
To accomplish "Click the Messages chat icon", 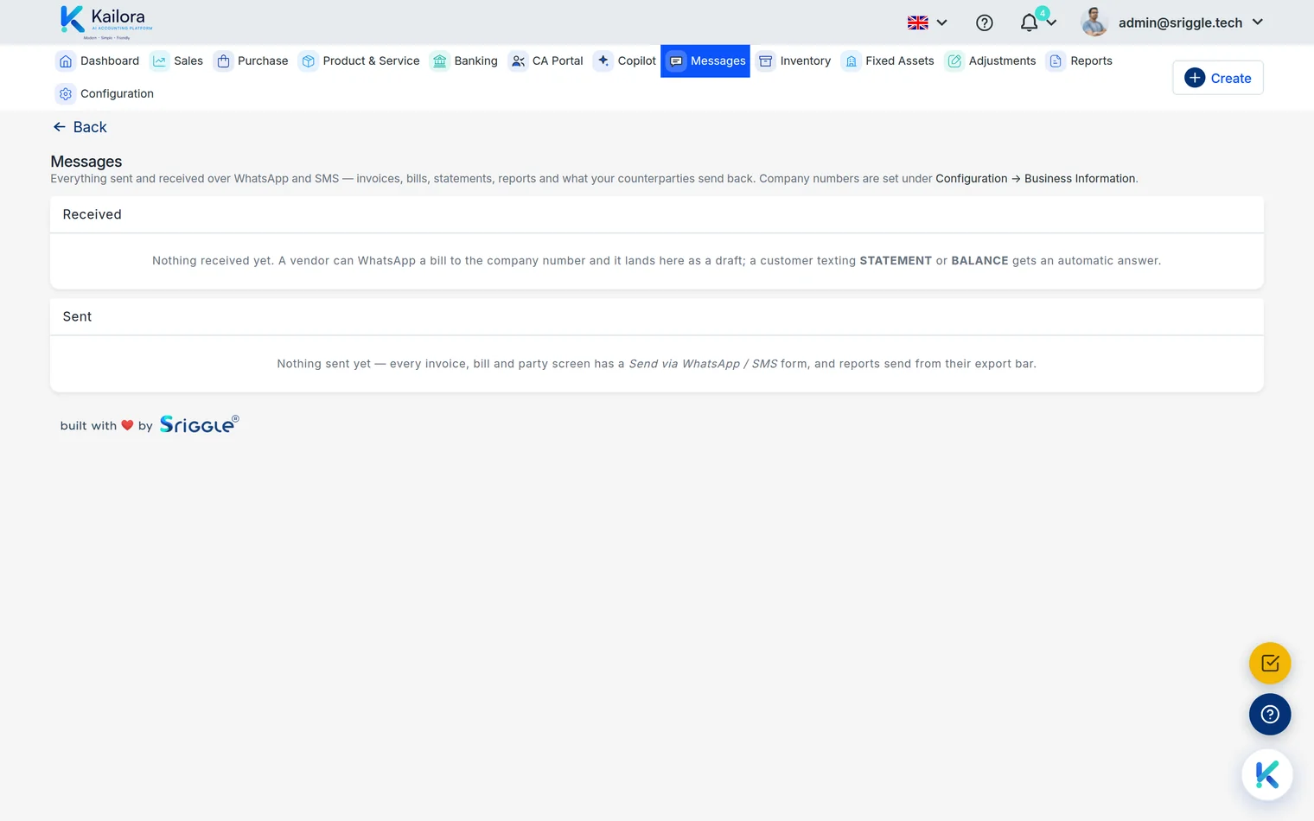I will coord(676,61).
